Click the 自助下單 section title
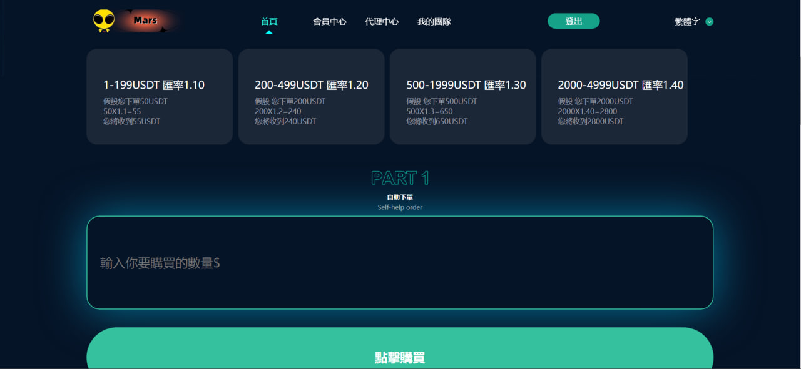801x369 pixels. click(400, 197)
